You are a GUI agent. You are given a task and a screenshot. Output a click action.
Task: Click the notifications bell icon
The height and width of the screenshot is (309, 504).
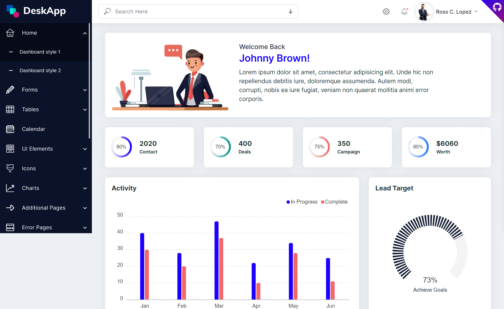(404, 12)
